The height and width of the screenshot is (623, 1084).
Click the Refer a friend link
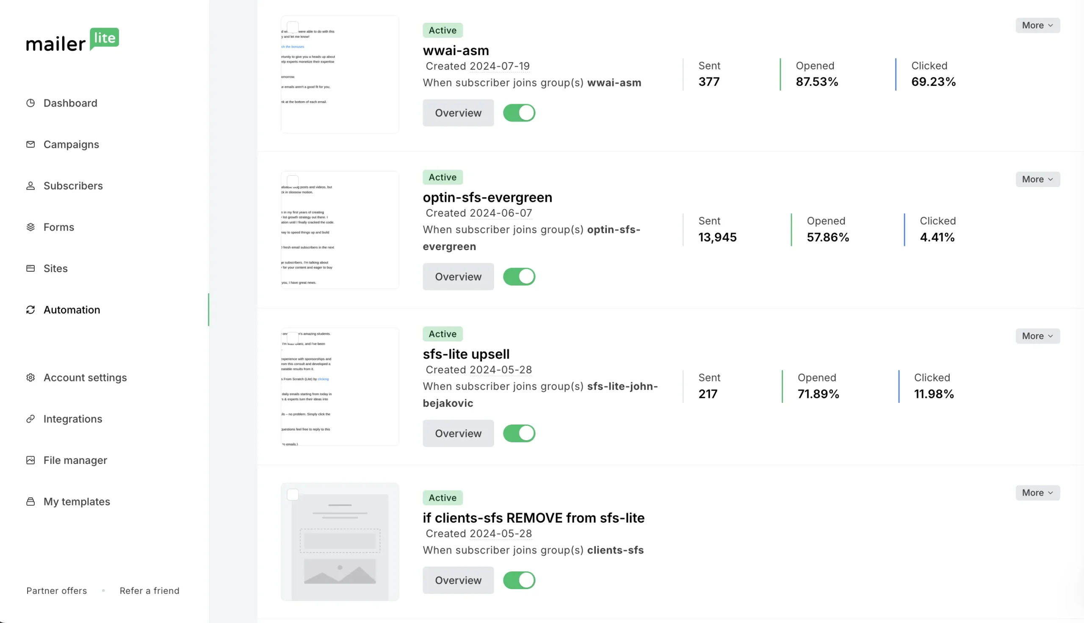point(149,590)
